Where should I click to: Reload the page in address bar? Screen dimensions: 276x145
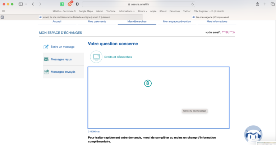tap(193, 4)
